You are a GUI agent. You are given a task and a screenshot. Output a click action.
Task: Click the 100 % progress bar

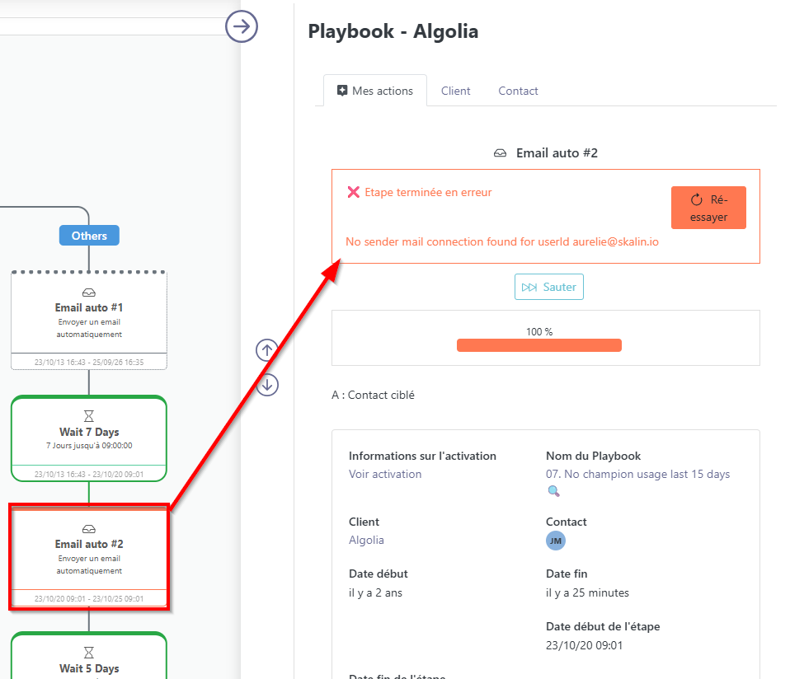coord(538,345)
